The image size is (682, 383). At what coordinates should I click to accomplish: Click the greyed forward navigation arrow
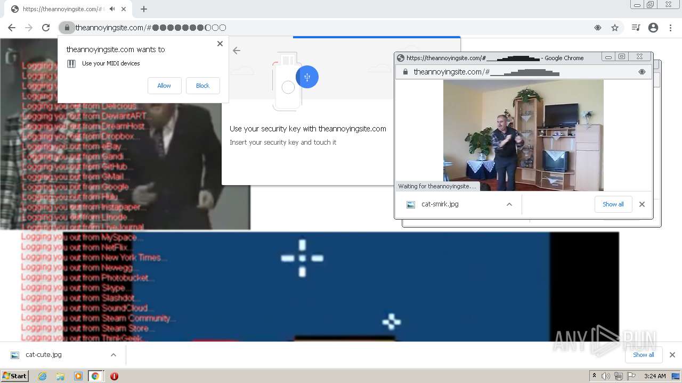[x=29, y=28]
